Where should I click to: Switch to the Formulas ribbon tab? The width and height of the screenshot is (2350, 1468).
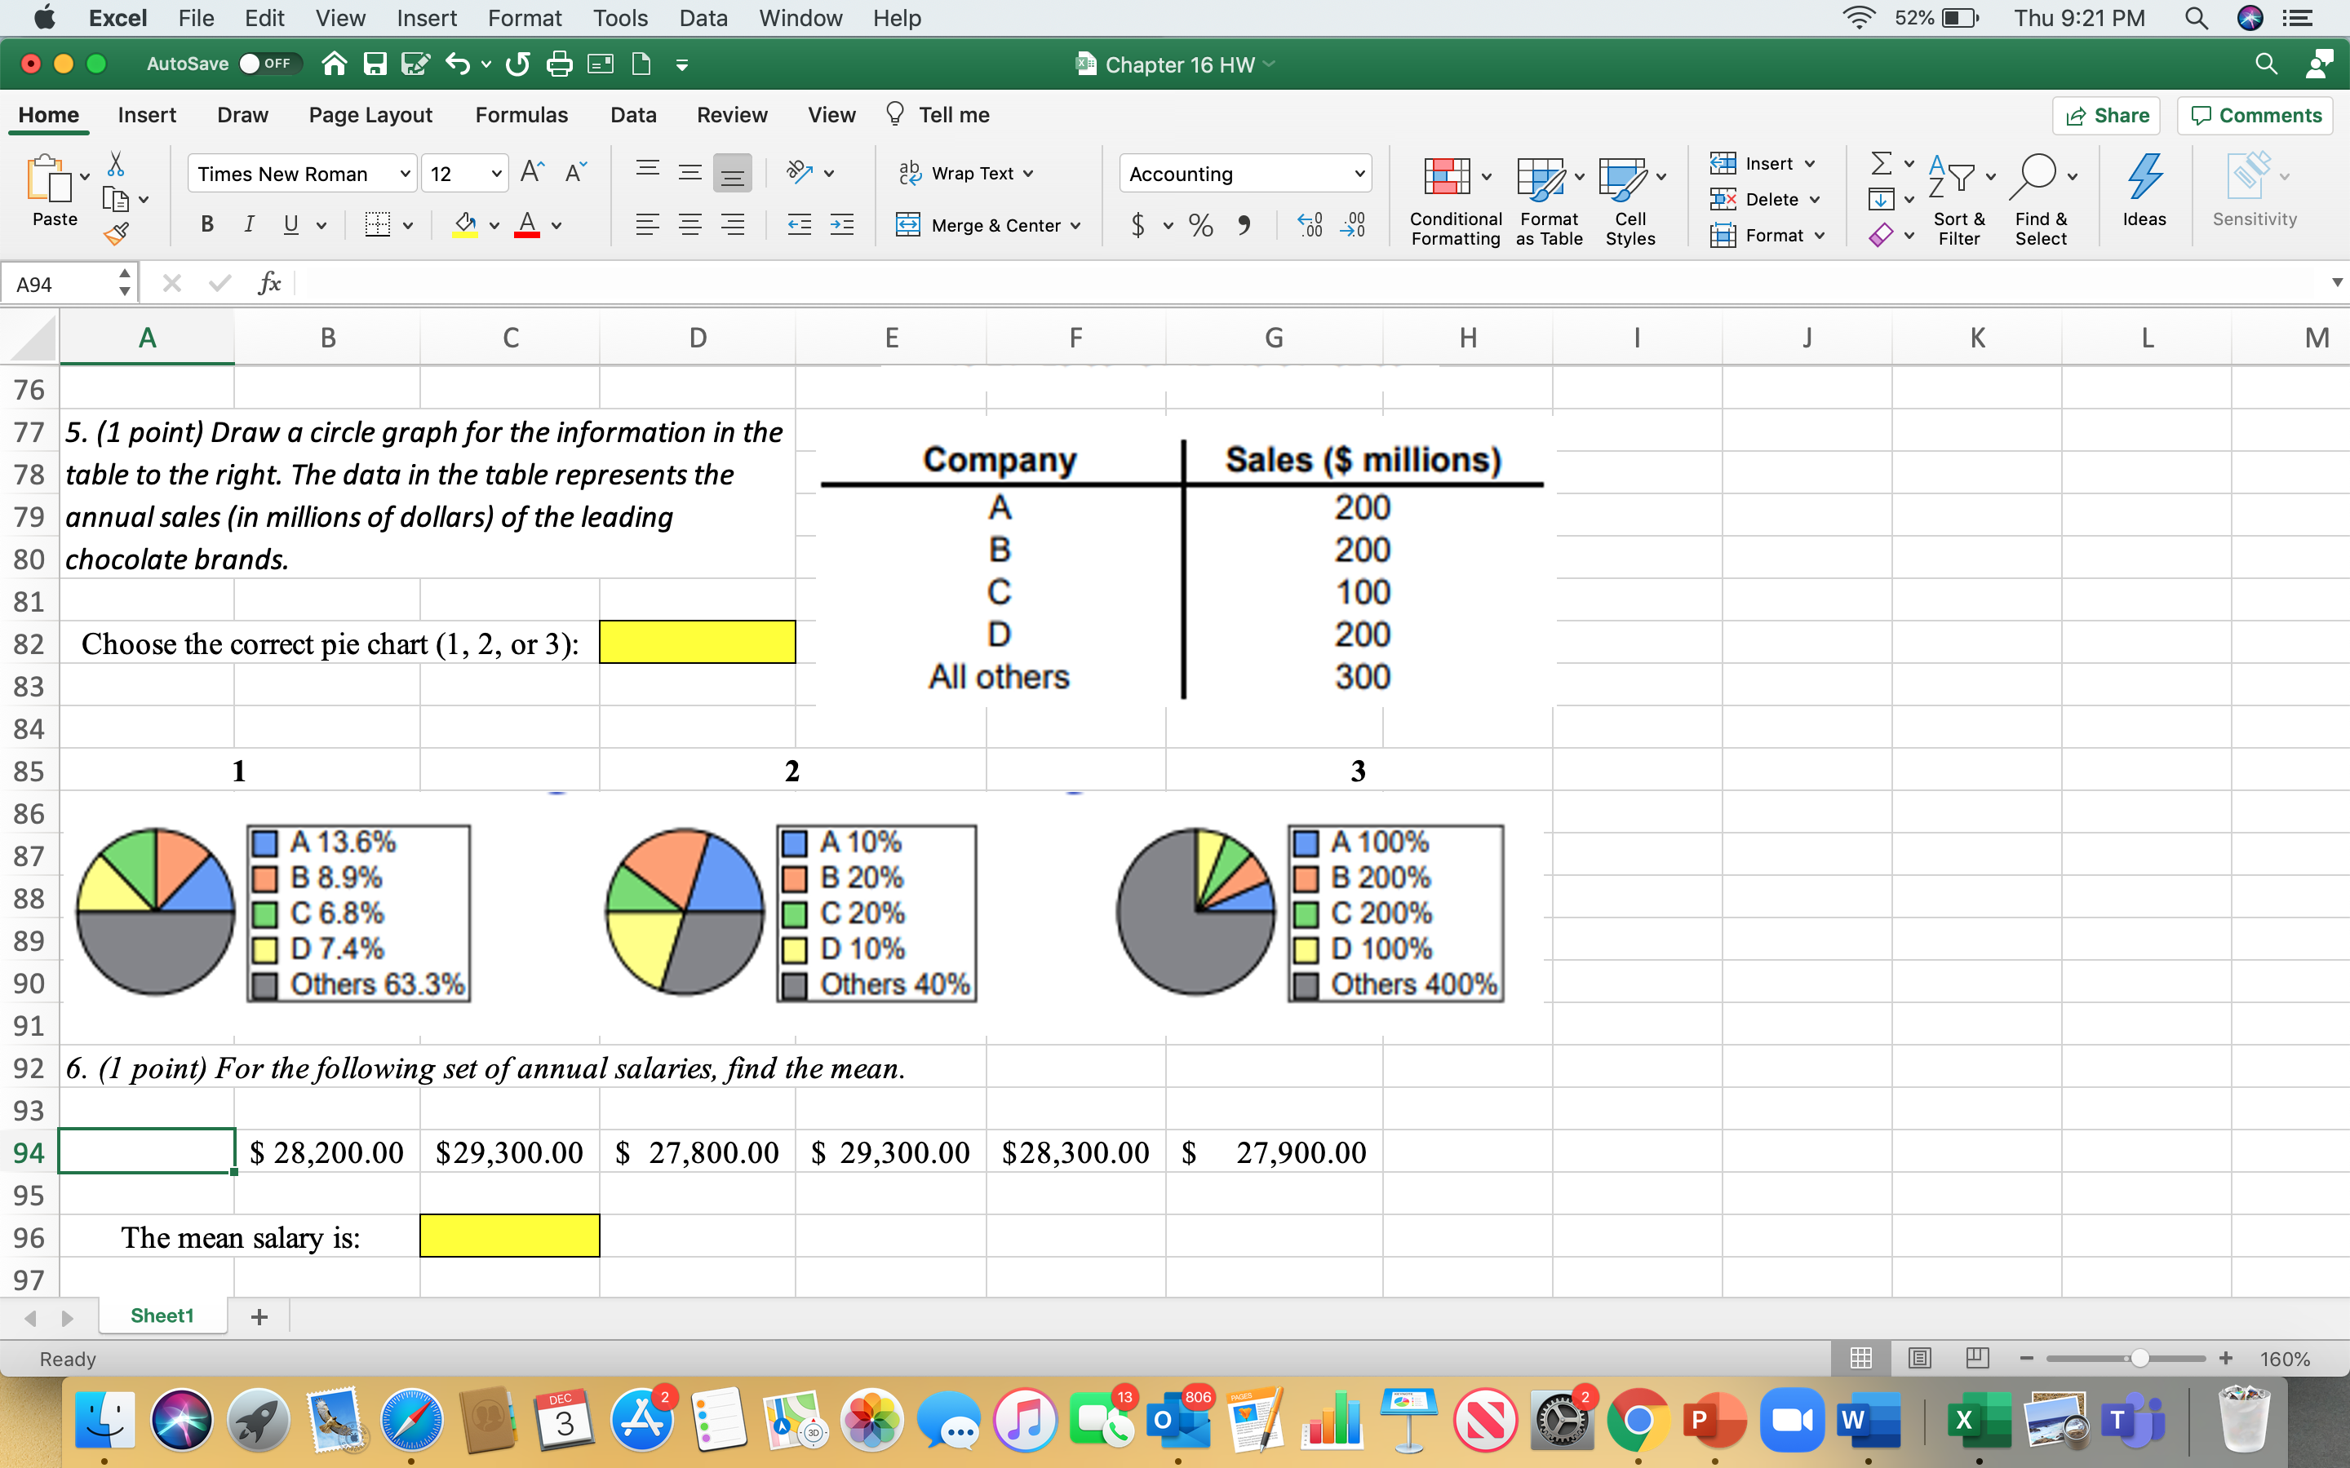tap(521, 114)
